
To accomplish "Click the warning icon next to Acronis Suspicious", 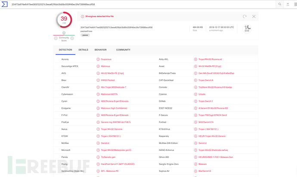I will click(x=98, y=59).
